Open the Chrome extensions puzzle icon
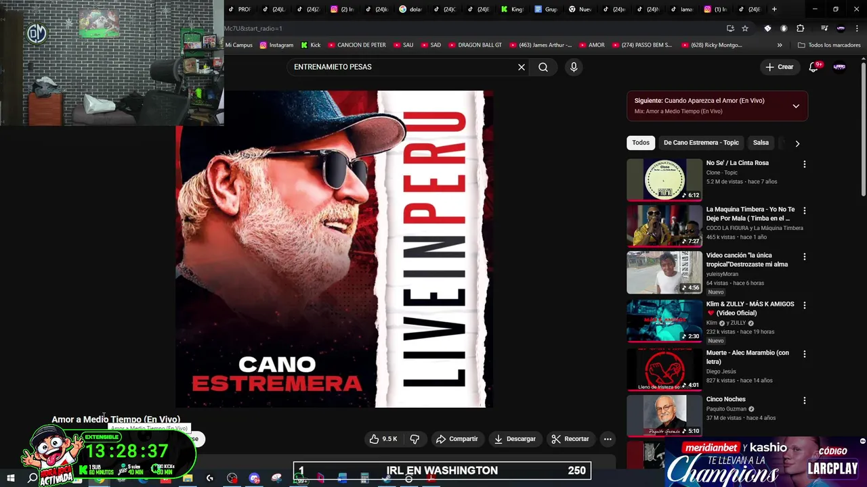Image resolution: width=867 pixels, height=487 pixels. [801, 28]
